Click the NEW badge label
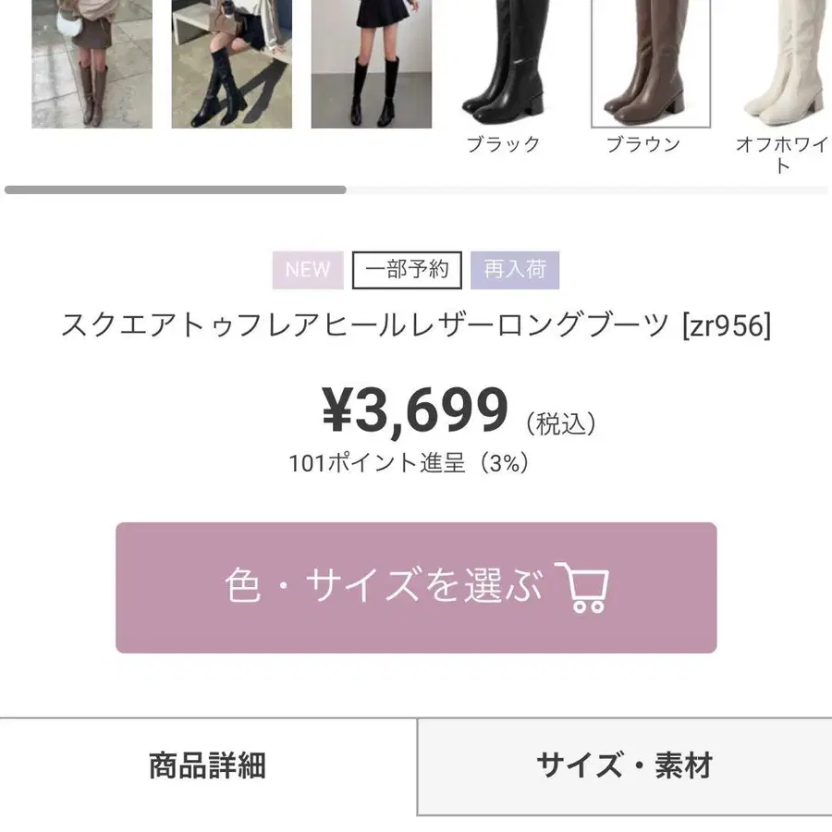Viewport: 832px width, 832px height. tap(308, 270)
